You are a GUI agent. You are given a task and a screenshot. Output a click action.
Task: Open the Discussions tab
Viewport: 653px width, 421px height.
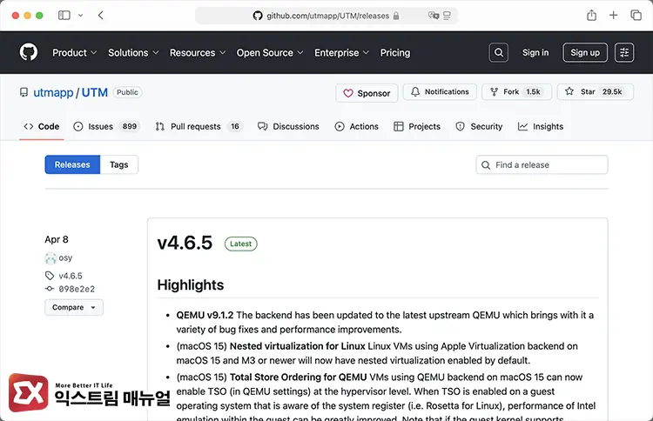coord(288,126)
